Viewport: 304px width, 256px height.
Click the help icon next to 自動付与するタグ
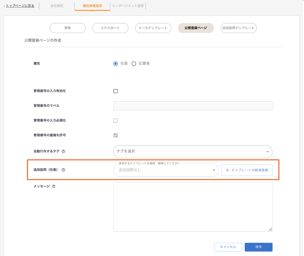(x=63, y=151)
